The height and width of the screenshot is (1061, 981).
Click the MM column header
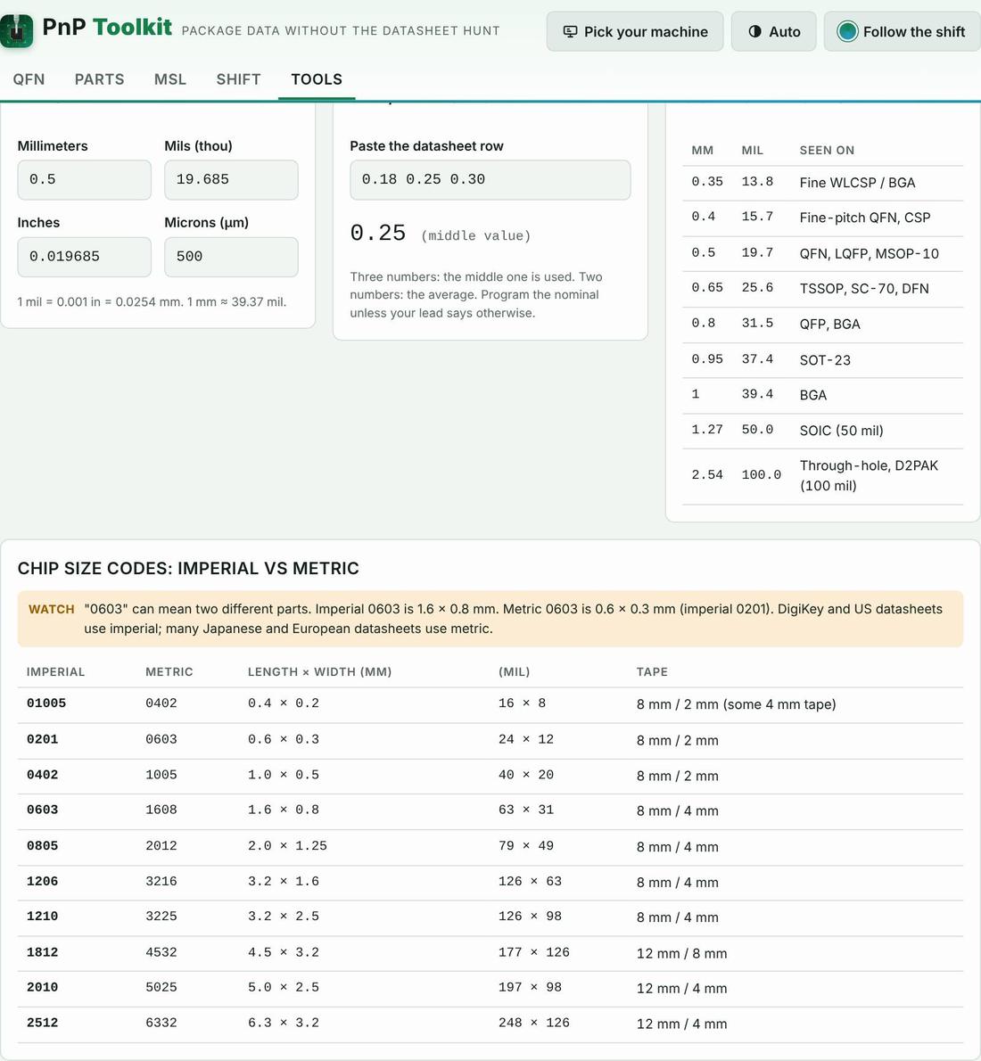(702, 150)
